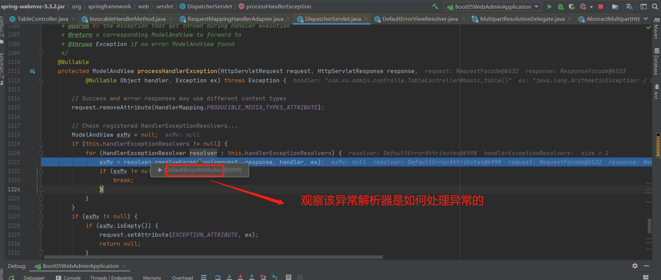Open Ant tool window
The height and width of the screenshot is (280, 661).
pos(656,91)
